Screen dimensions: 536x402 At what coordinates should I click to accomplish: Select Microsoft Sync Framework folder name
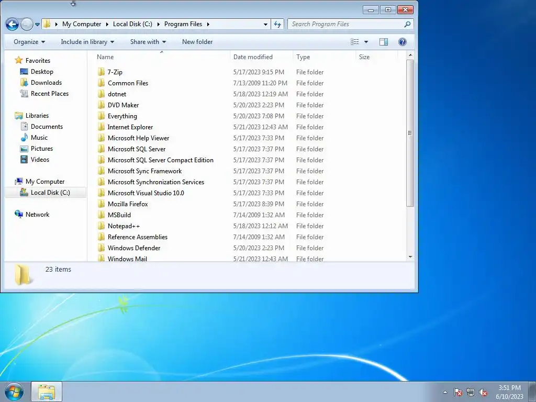pos(144,171)
